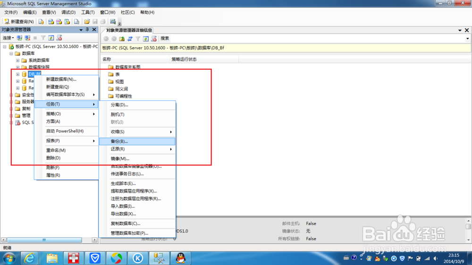
Task: Click the Up folder icon in the details toolbar
Action: click(x=122, y=39)
